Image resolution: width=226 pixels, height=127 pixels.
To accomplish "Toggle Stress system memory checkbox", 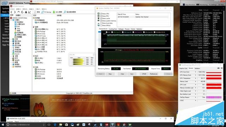I will 101,21.
